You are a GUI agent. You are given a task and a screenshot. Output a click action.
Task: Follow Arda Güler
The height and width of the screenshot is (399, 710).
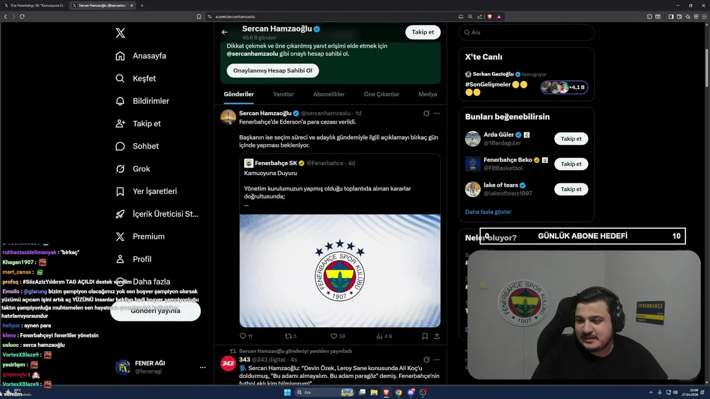click(571, 139)
